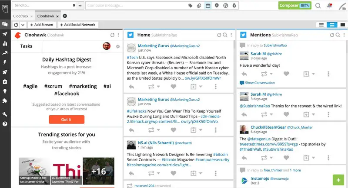Like Sarah M's 'Have a wonderful day!' tweet

point(286,74)
